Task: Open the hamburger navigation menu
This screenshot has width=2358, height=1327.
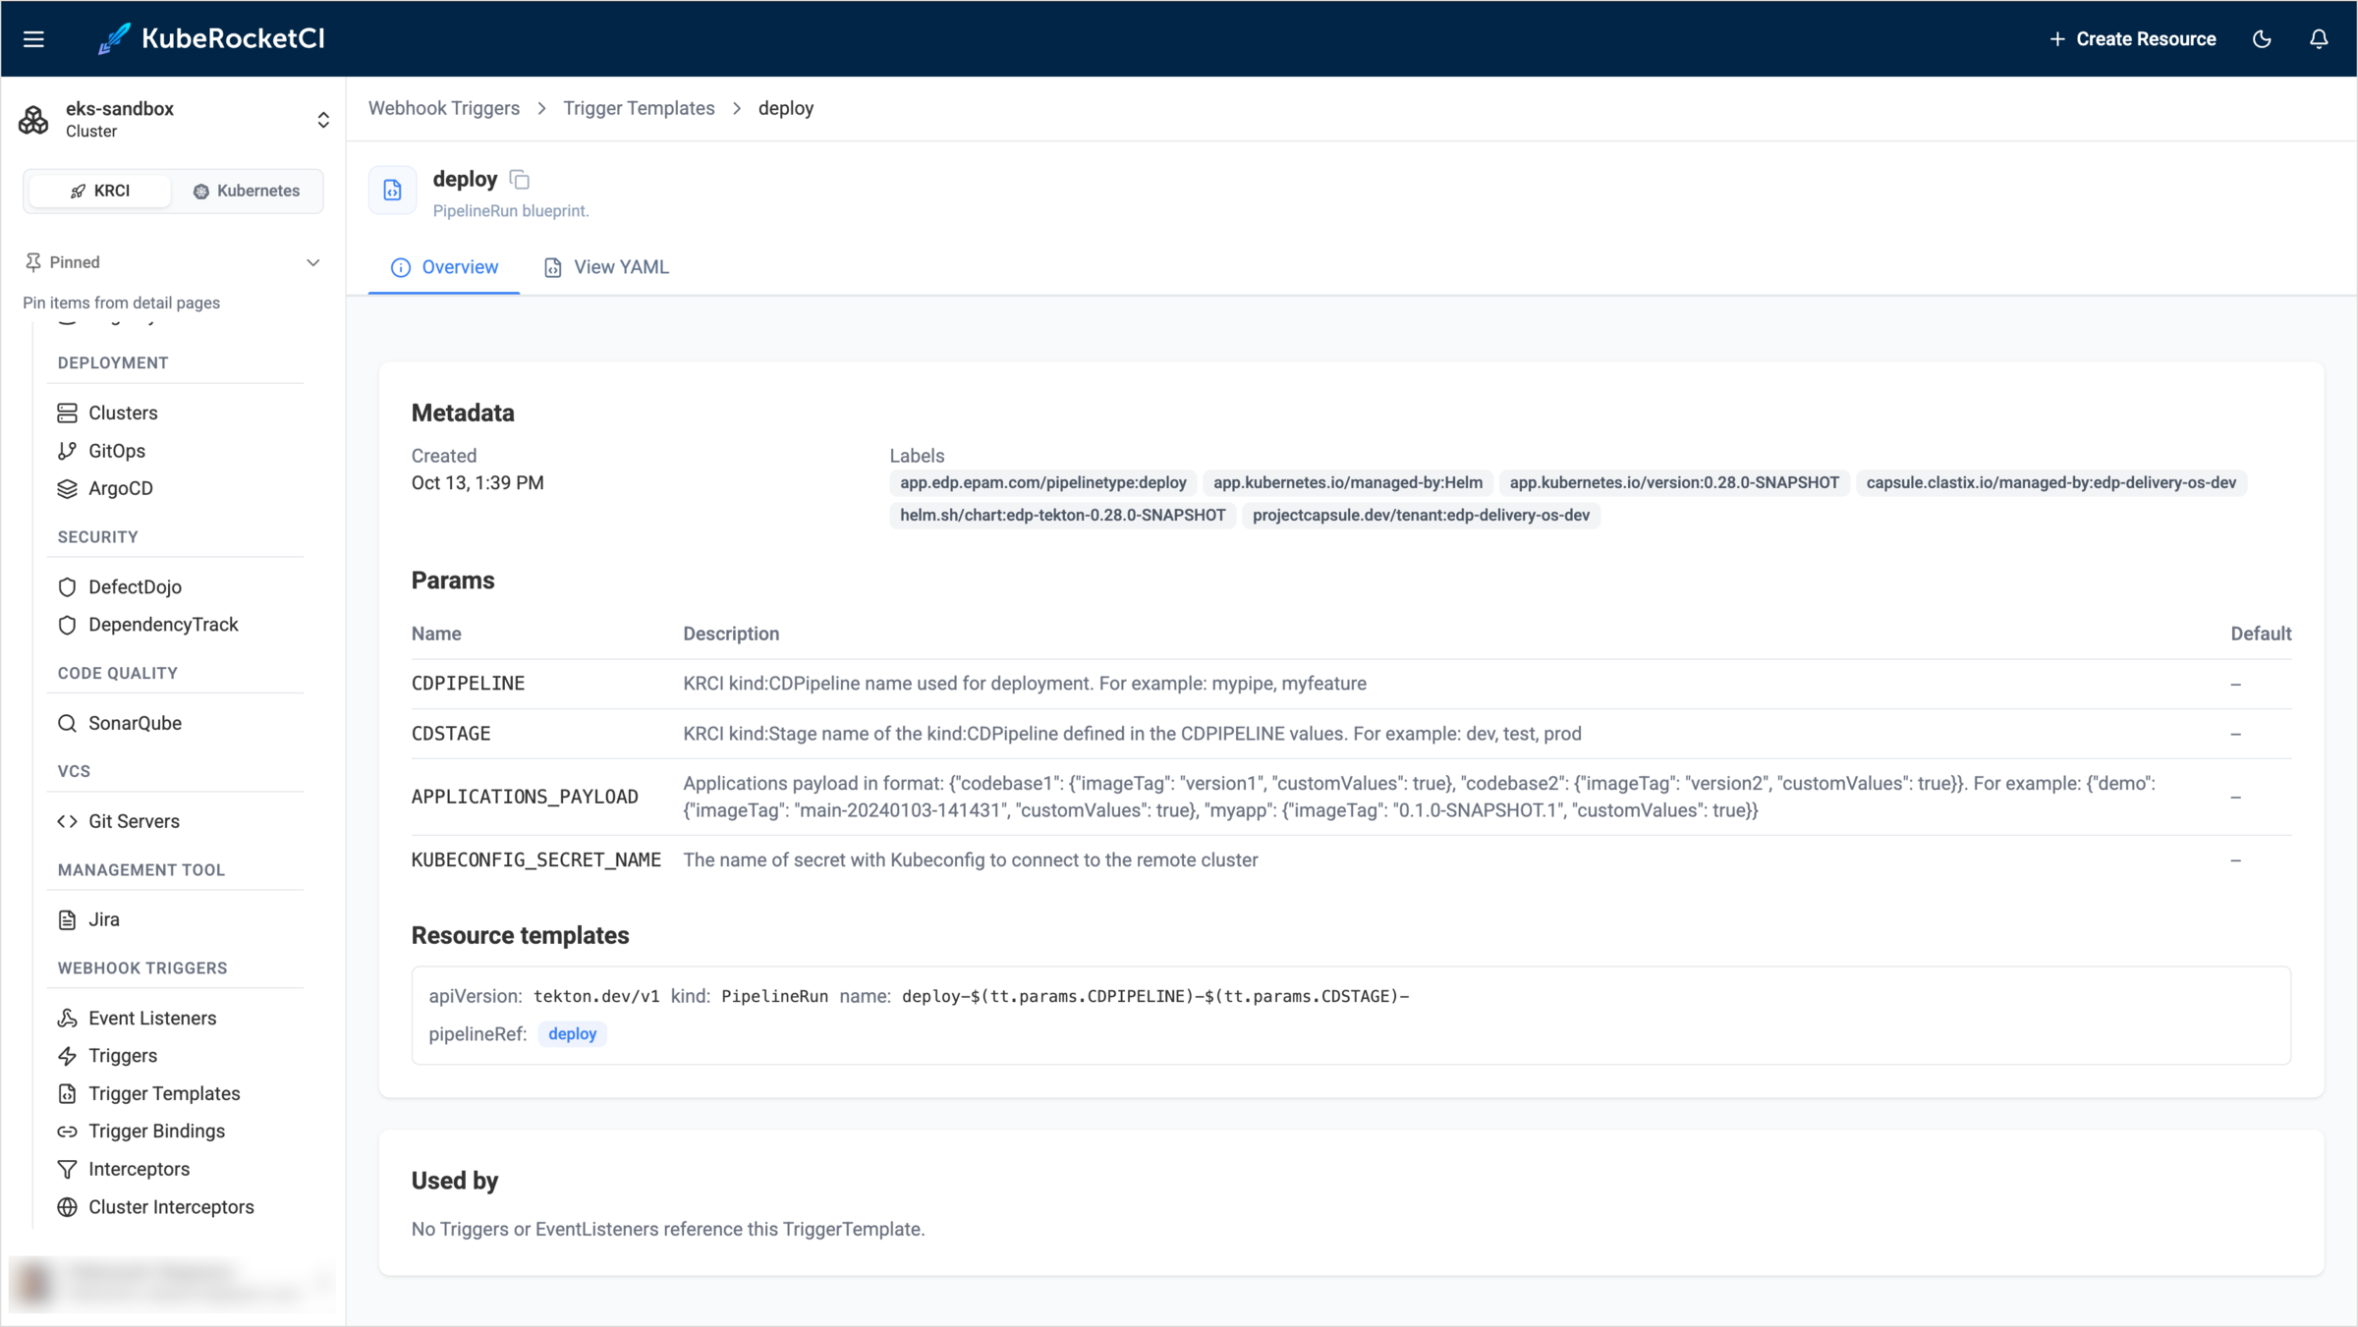Action: (33, 39)
